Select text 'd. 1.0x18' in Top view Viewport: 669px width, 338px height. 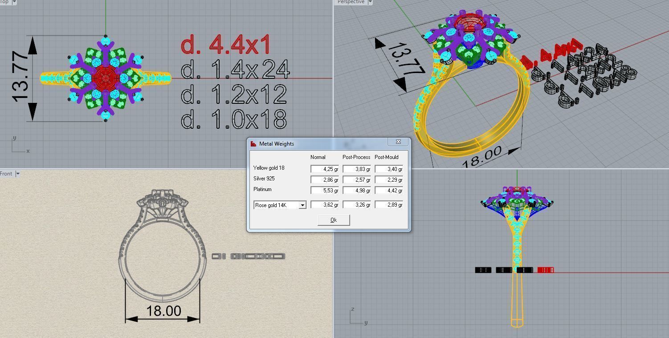coord(234,119)
